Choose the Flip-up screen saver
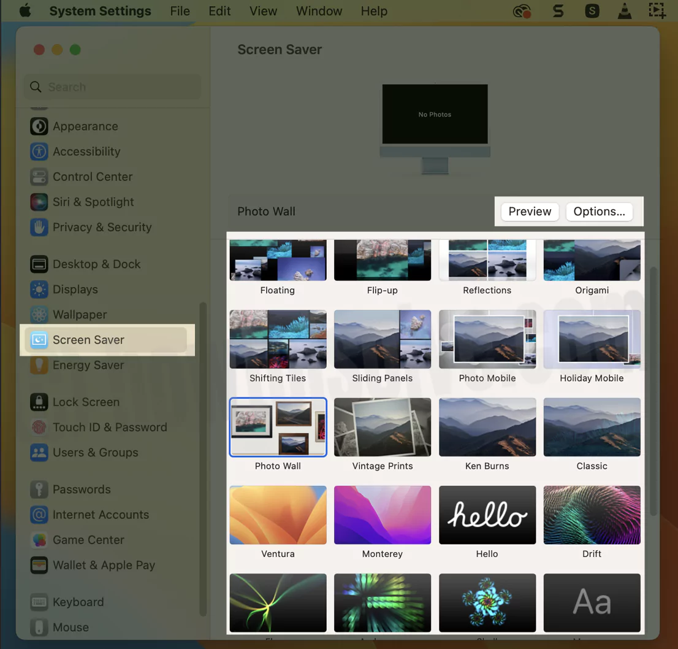Screen dimensions: 678x649 (x=383, y=261)
